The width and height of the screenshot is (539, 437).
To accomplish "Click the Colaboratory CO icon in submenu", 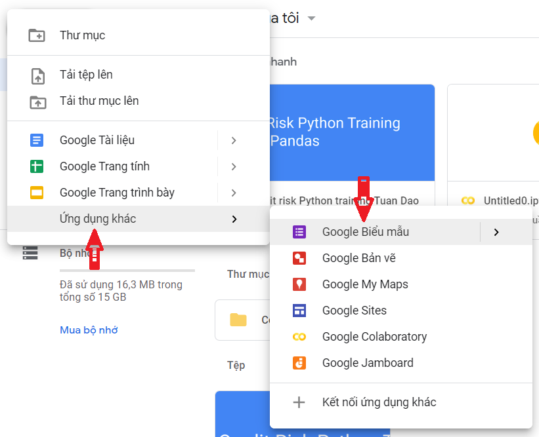I will click(299, 337).
